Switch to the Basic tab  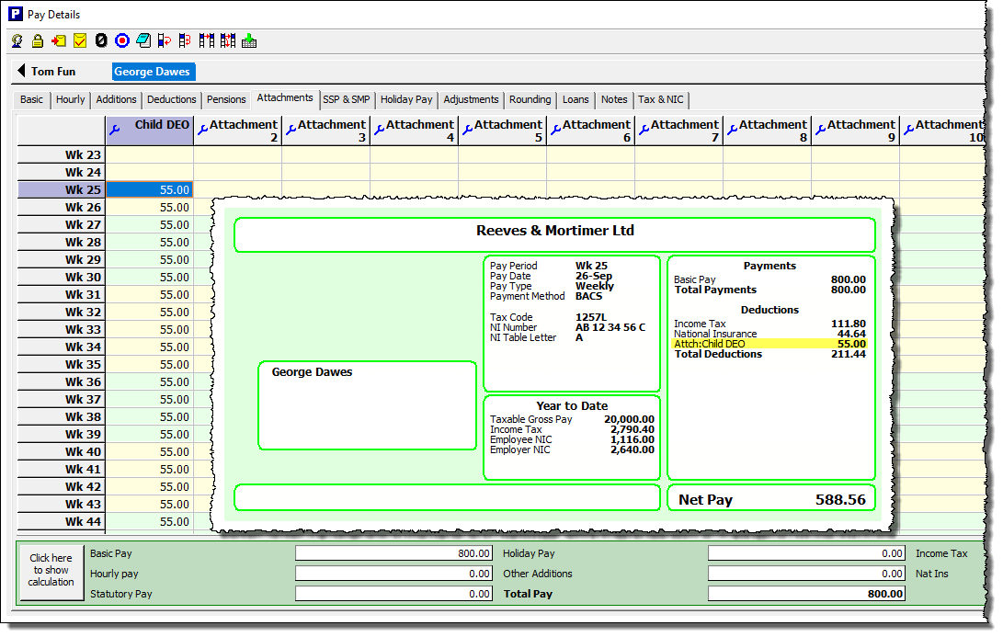click(31, 100)
